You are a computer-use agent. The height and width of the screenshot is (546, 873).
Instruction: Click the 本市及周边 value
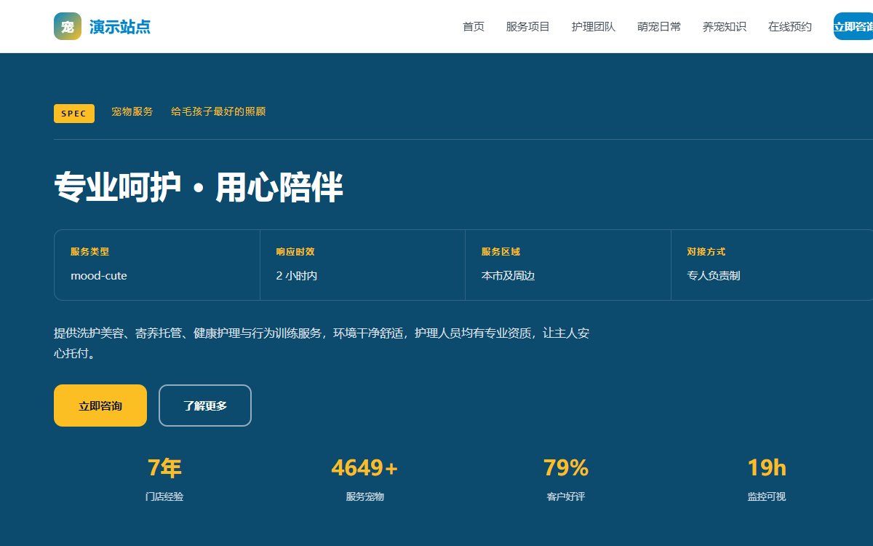click(x=508, y=276)
